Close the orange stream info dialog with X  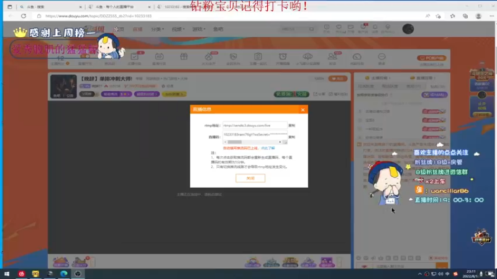pos(303,110)
